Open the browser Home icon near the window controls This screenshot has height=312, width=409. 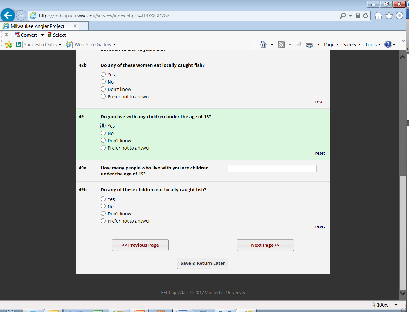pos(379,16)
